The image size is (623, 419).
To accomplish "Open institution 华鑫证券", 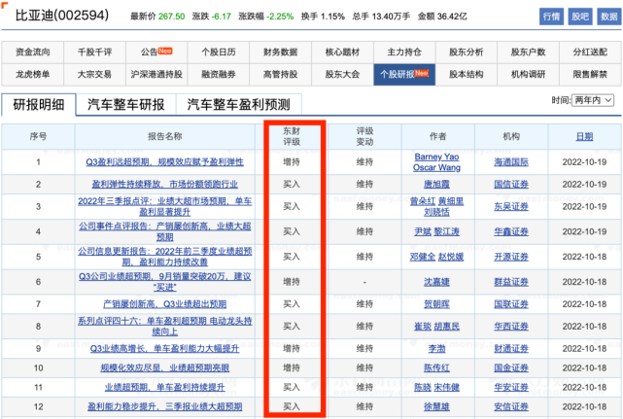I will 511,231.
